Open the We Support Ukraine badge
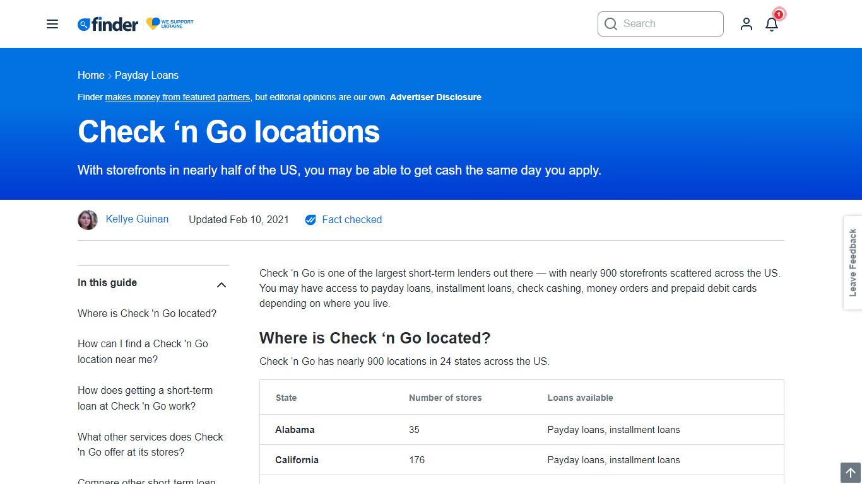 coord(170,24)
